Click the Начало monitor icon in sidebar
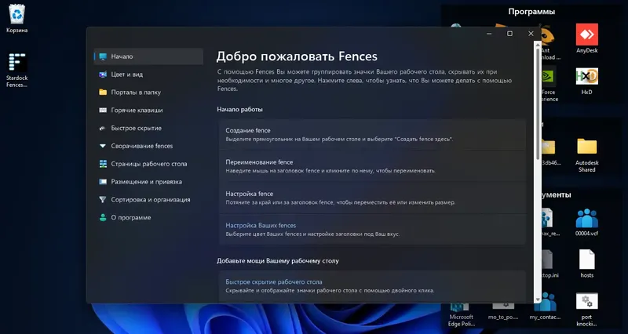This screenshot has height=334, width=628. (103, 56)
